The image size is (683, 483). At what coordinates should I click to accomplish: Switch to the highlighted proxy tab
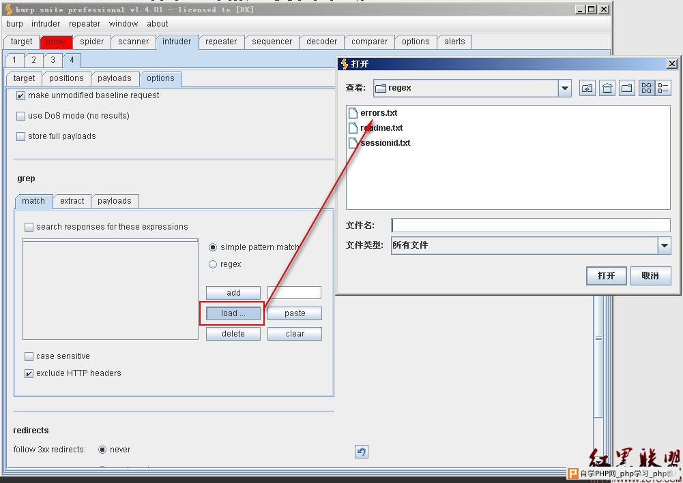[x=56, y=42]
